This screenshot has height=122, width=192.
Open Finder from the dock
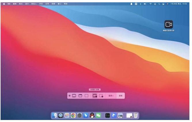[54, 115]
